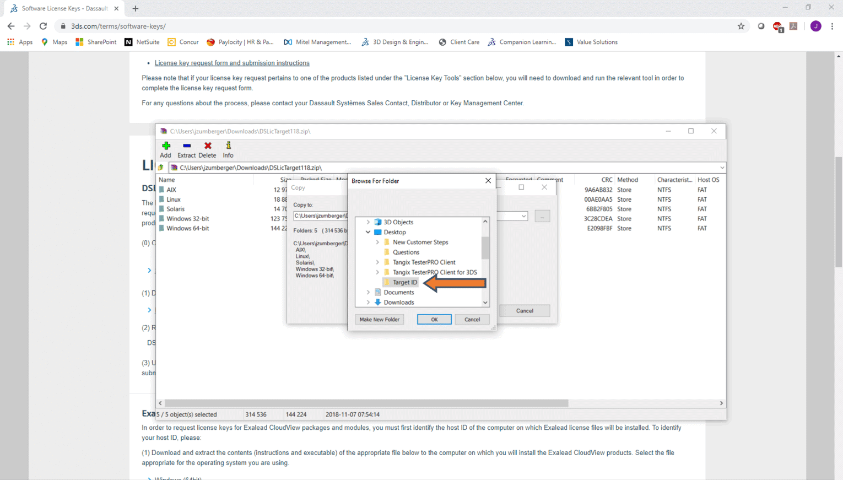The width and height of the screenshot is (843, 480).
Task: Sort archive list by Method column
Action: pyautogui.click(x=628, y=180)
